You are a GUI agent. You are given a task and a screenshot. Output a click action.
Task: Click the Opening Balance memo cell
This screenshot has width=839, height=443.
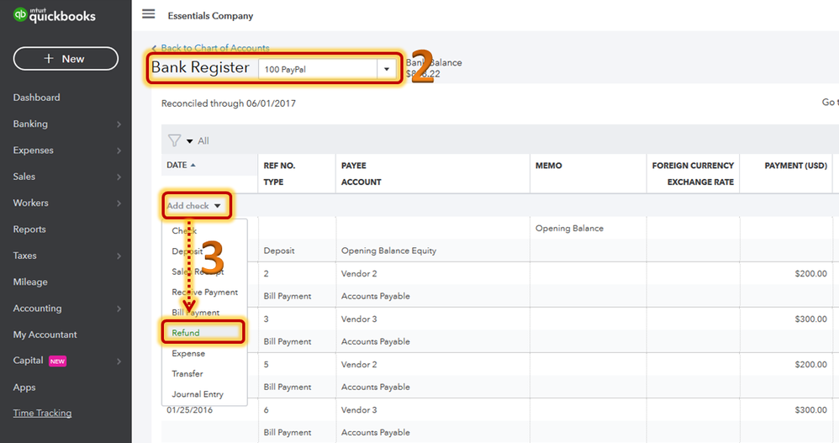569,229
